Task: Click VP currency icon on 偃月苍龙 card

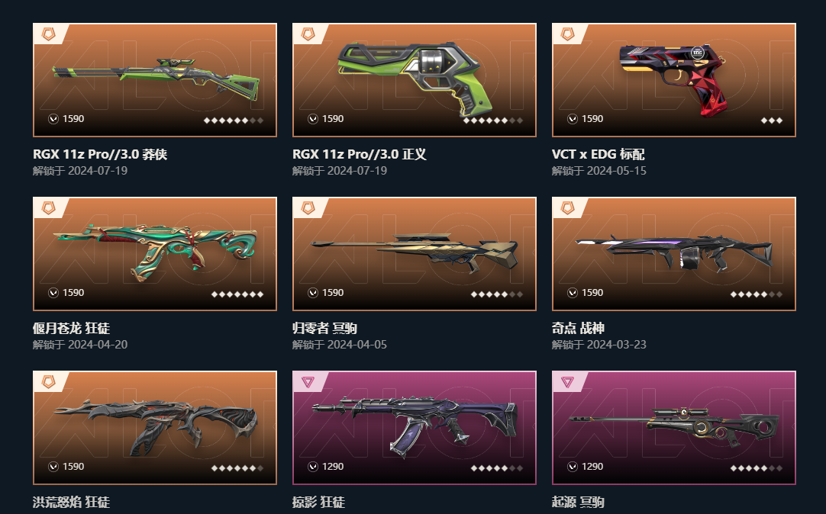Action: pos(53,293)
